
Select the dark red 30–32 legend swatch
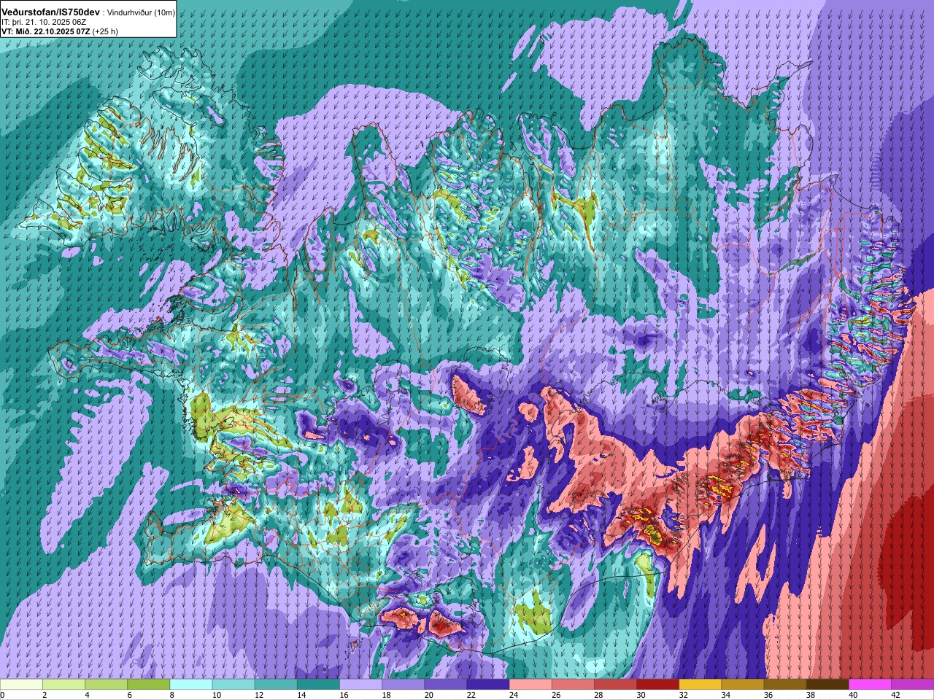(x=657, y=685)
